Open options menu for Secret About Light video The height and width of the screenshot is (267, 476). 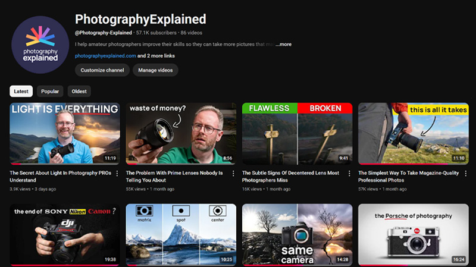(x=117, y=174)
